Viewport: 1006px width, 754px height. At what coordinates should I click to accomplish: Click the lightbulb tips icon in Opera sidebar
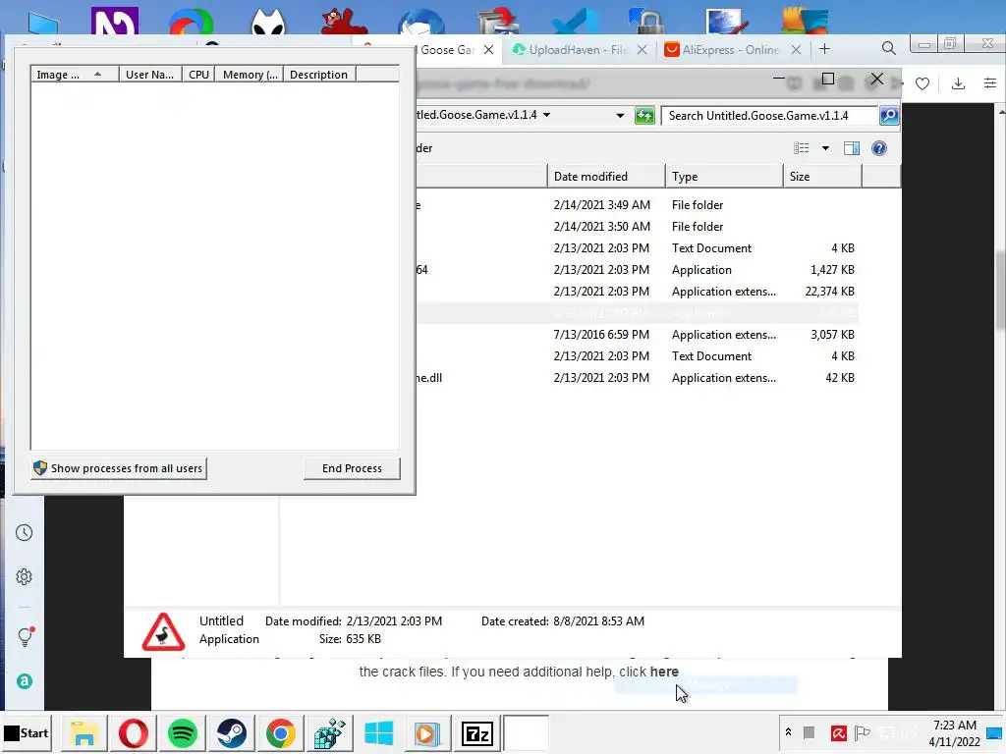pos(25,636)
